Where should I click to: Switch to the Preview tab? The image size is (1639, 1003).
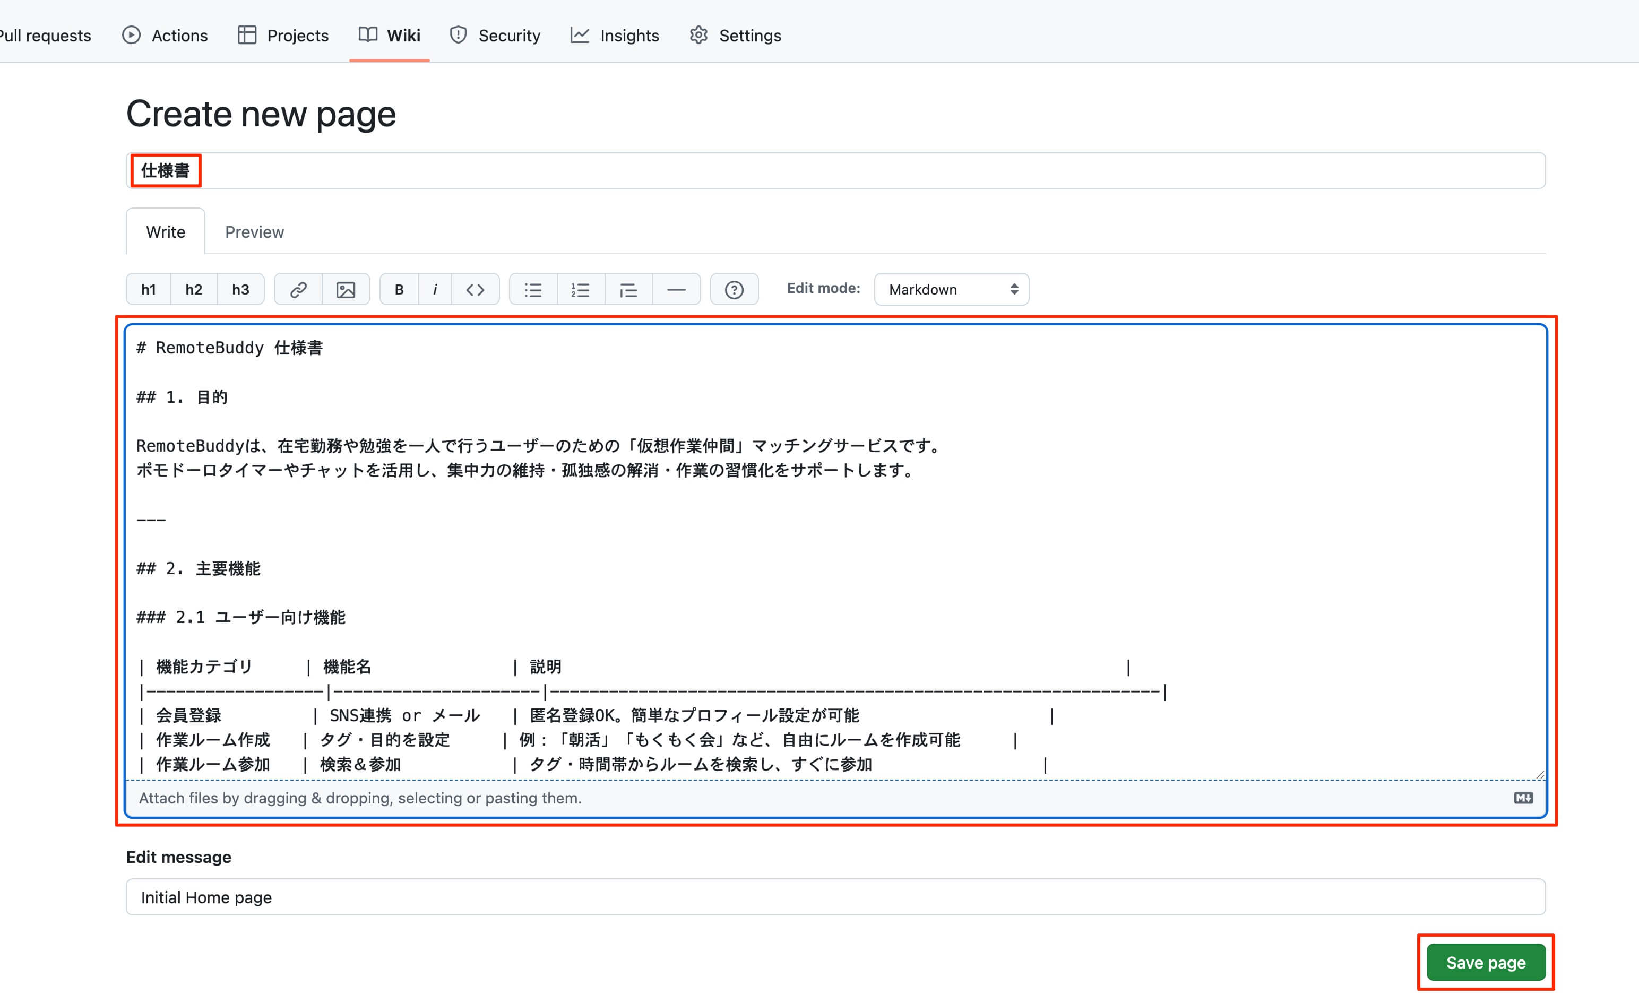pos(254,231)
